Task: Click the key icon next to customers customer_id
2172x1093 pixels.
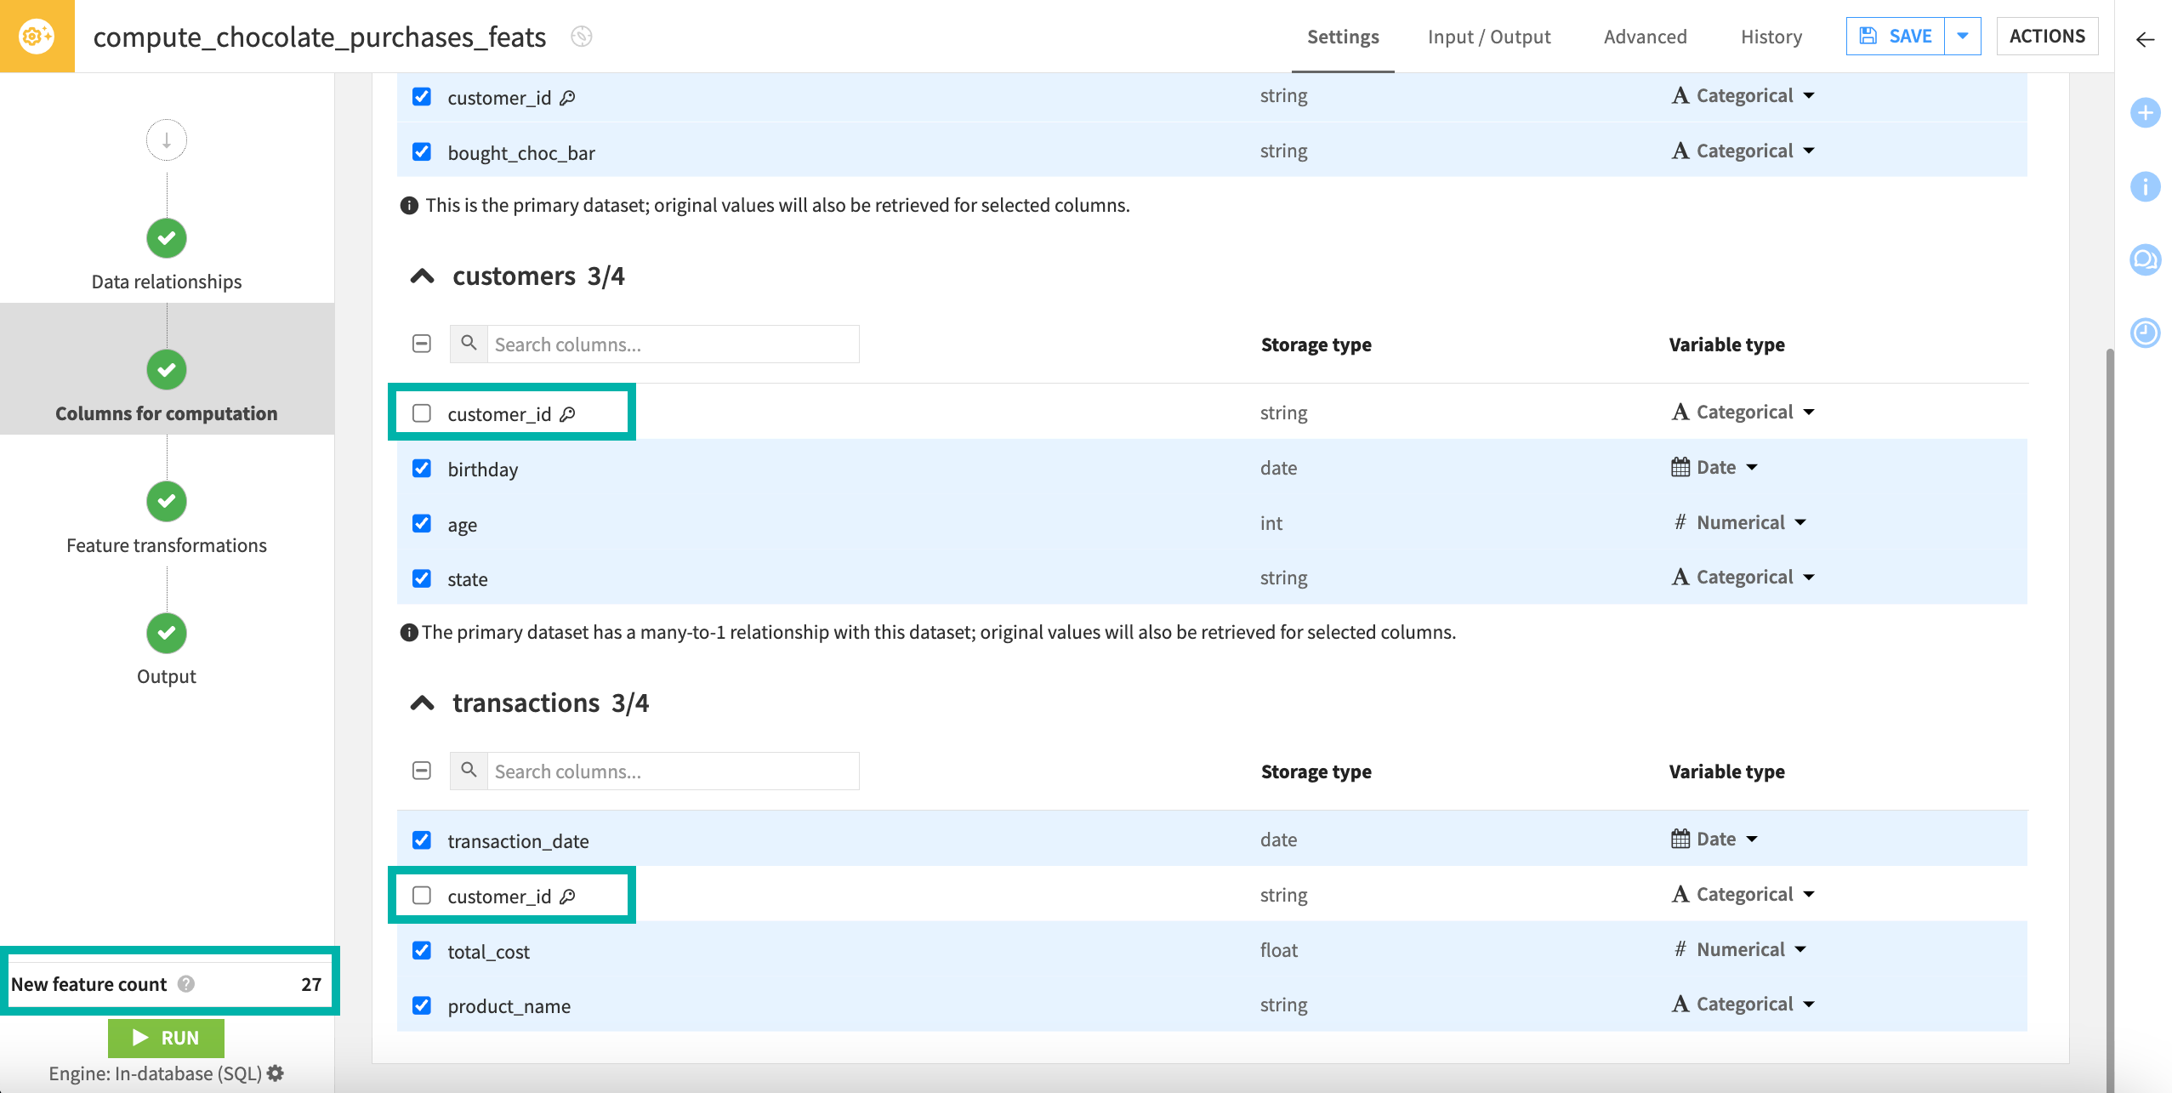Action: pos(569,413)
